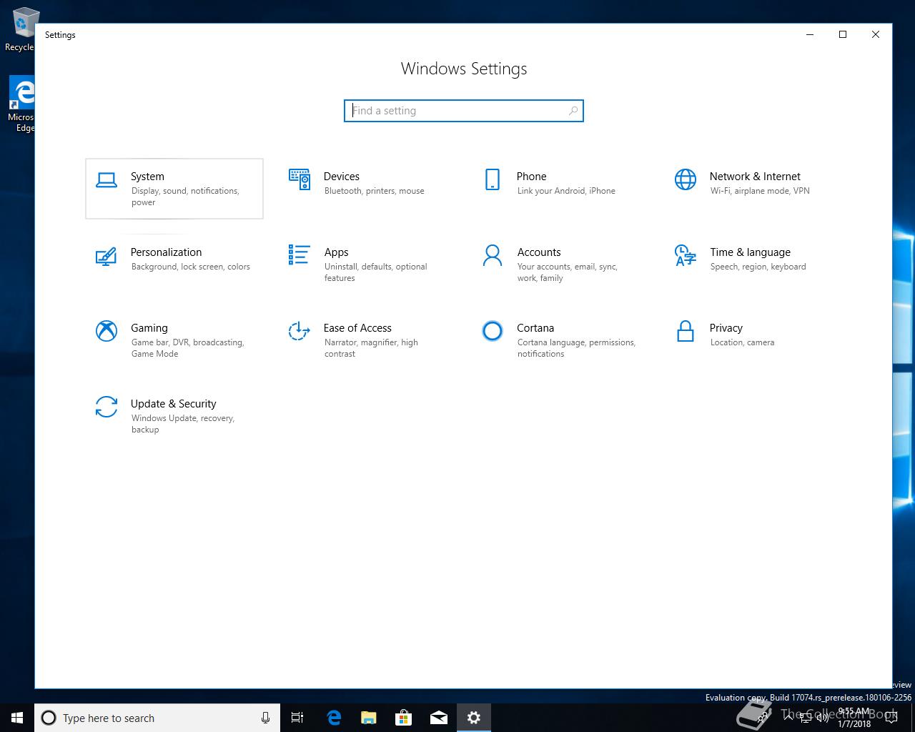
Task: Click 'Uninstall, defaults, optional features' text
Action: pyautogui.click(x=375, y=272)
